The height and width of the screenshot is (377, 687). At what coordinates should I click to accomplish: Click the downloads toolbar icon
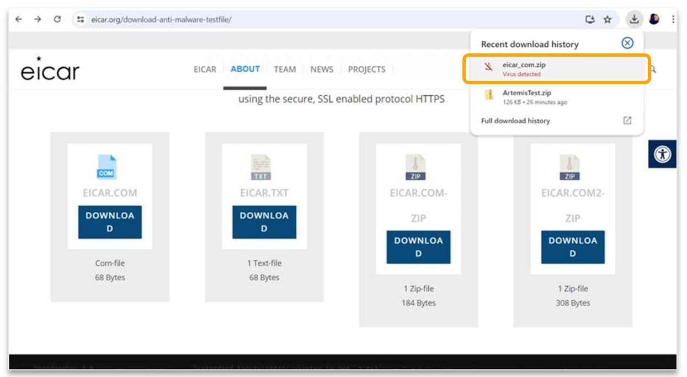634,19
